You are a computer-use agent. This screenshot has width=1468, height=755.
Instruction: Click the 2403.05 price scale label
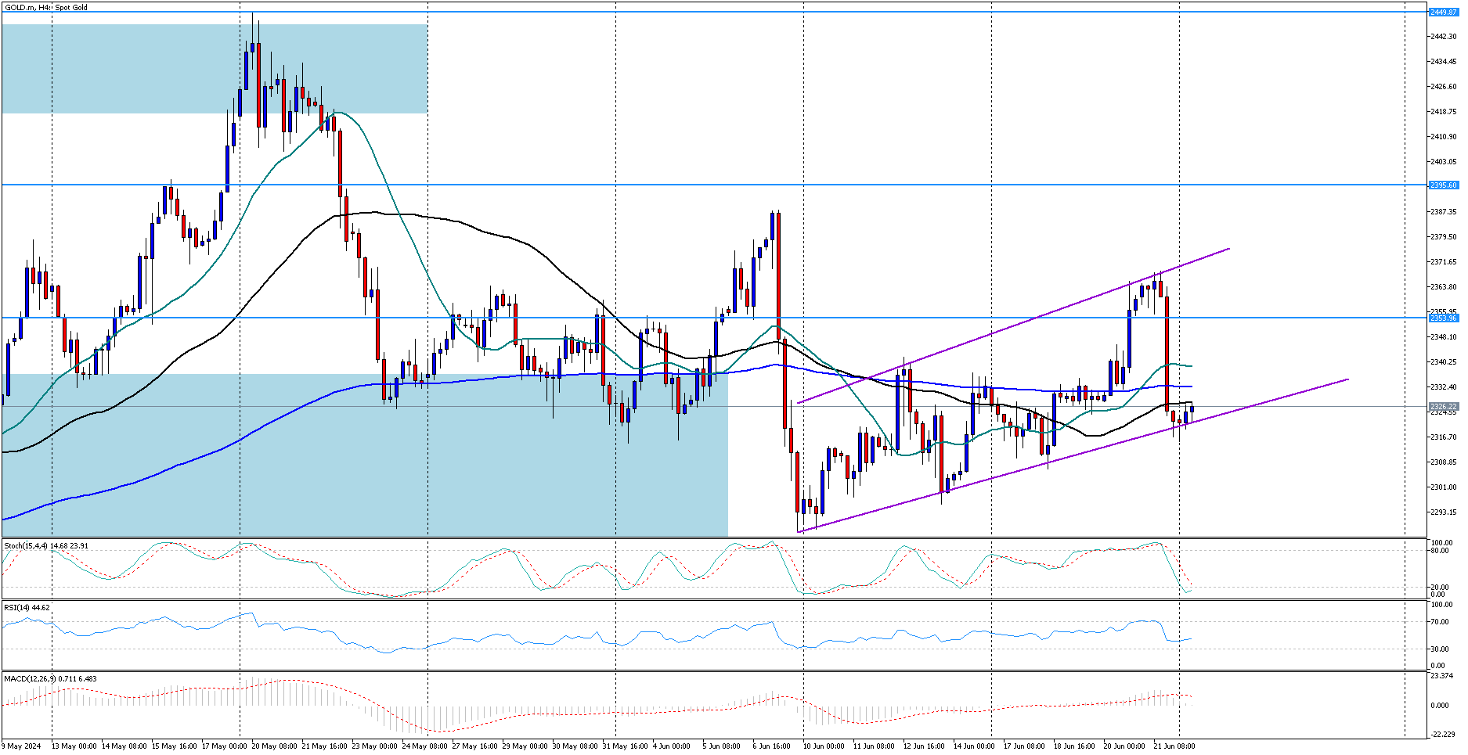(x=1443, y=162)
